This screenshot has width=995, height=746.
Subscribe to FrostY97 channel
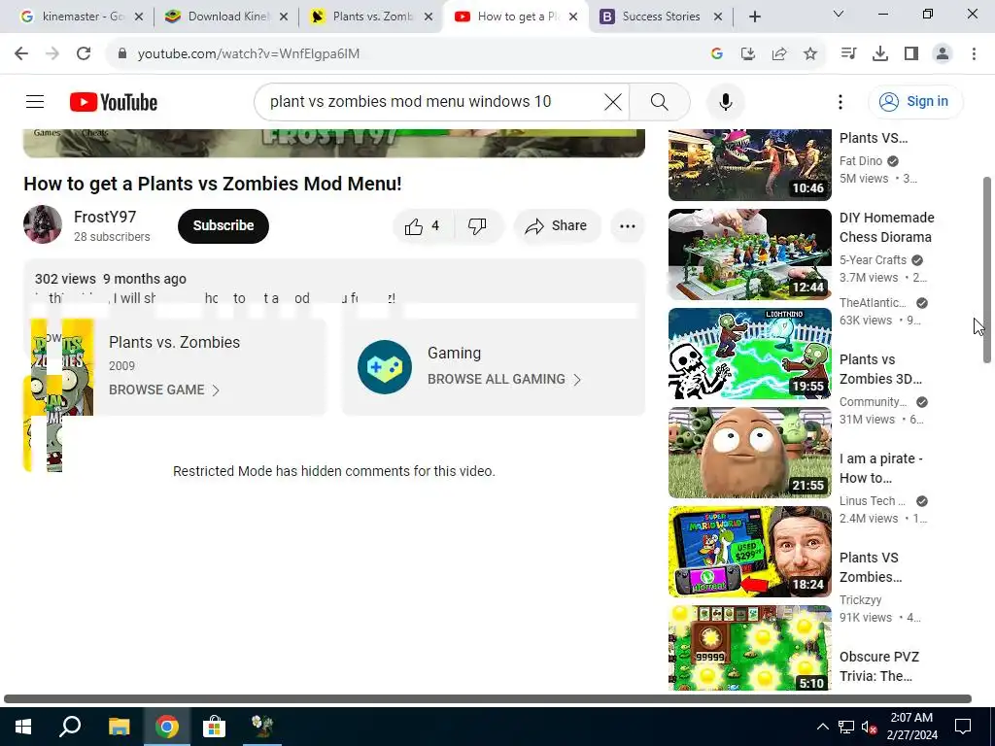point(223,225)
